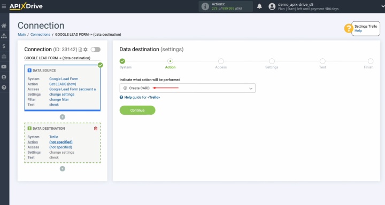Open the connection document copy icon
The height and width of the screenshot is (205, 385).
(80, 50)
